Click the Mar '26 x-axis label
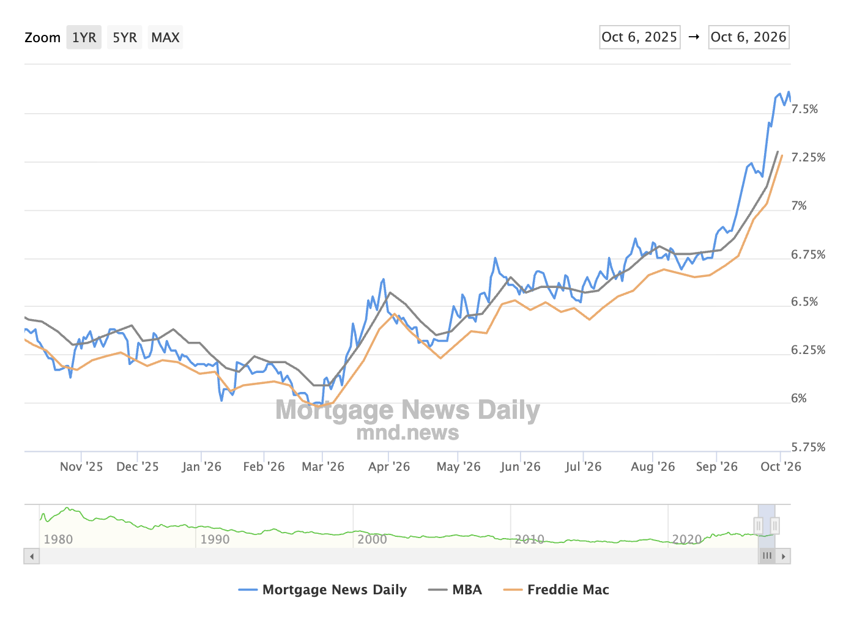Screen dimensions: 843x620 click(323, 467)
